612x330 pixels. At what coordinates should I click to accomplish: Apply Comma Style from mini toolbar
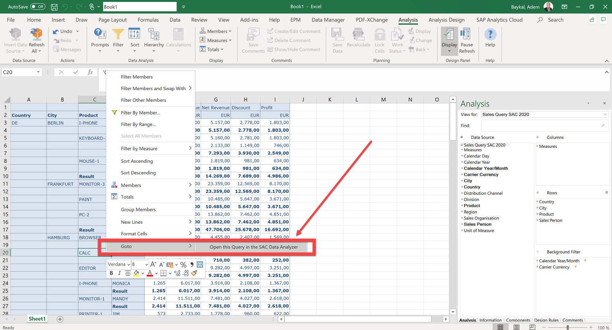[192, 265]
